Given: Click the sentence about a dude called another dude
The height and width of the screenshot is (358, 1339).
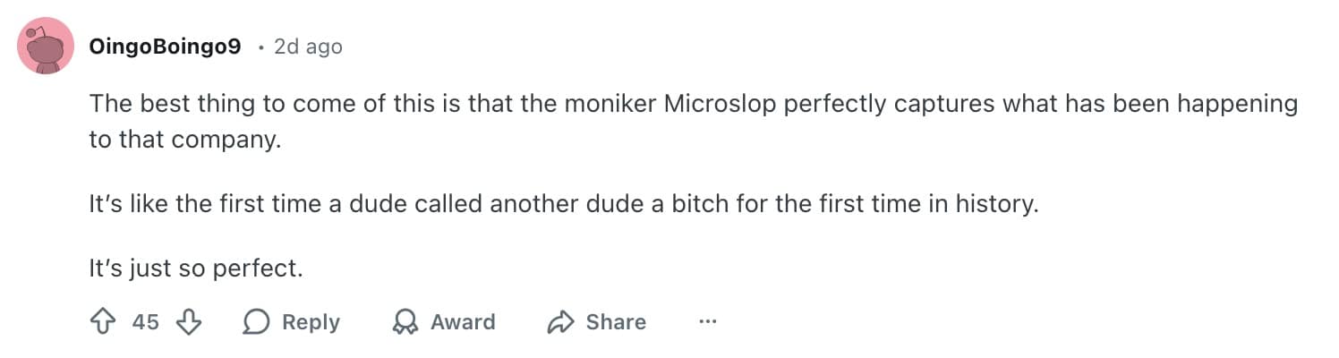Looking at the screenshot, I should point(563,204).
